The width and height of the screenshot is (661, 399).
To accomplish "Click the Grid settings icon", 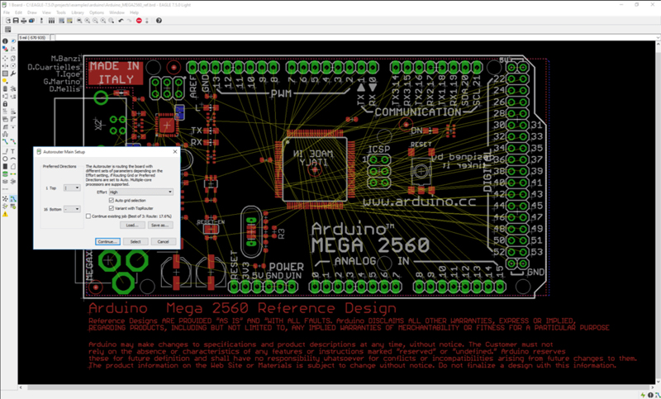I will tap(7, 29).
